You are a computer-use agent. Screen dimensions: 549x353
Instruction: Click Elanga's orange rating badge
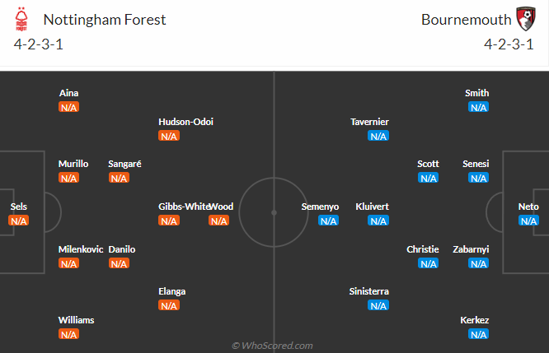tap(168, 305)
